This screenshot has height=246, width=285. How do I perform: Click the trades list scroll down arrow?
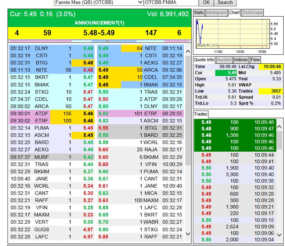pos(279,235)
